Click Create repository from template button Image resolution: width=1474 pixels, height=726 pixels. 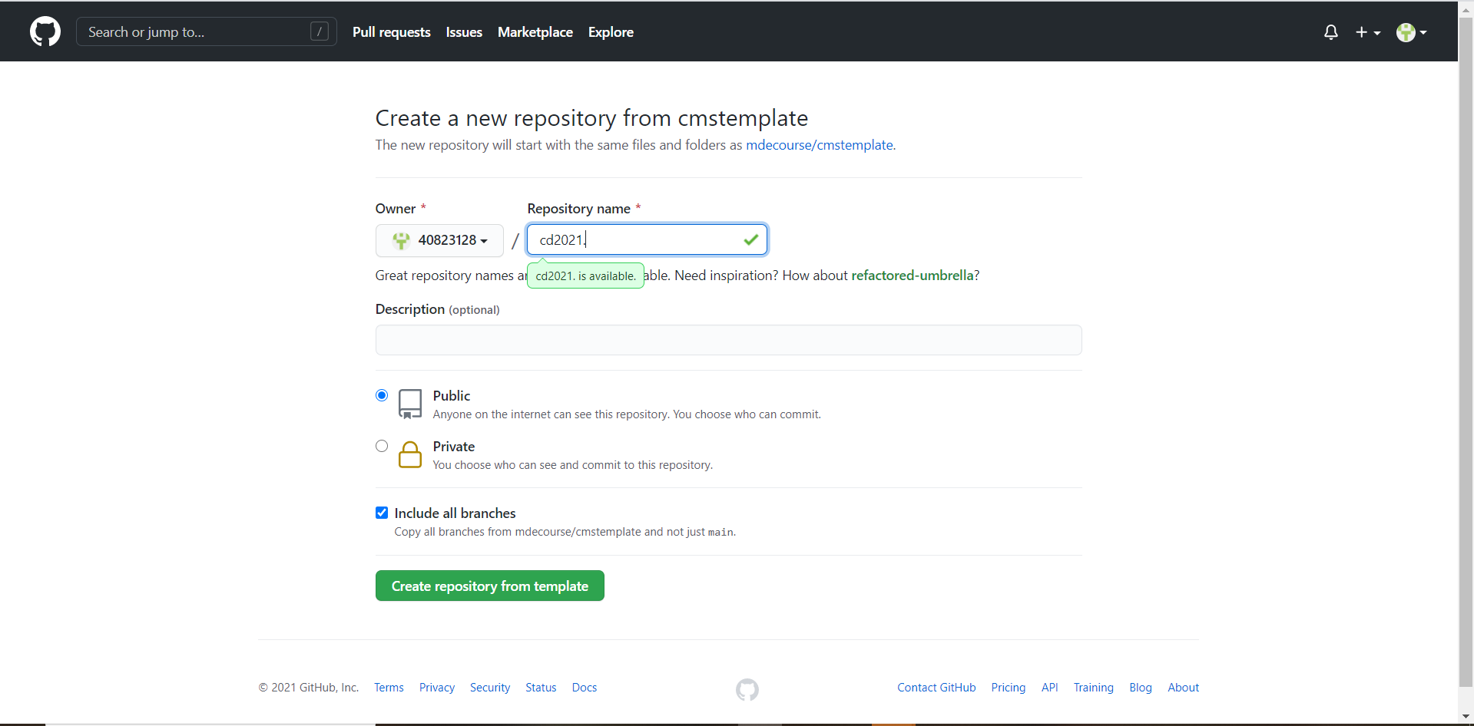pyautogui.click(x=490, y=586)
